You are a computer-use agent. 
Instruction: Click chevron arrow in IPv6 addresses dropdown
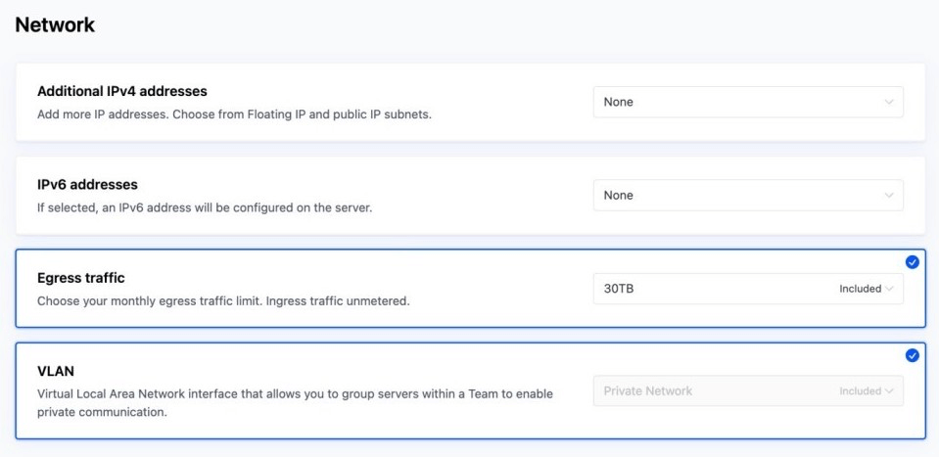(888, 196)
